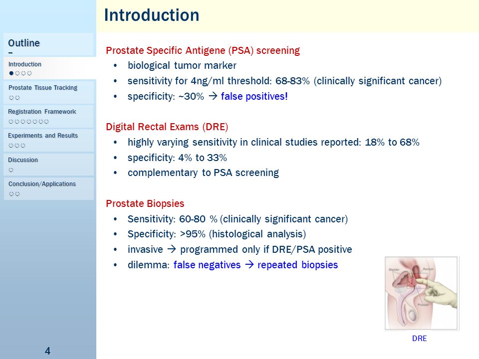Click bullet Sensitivity: 60-80 %
This screenshot has width=479, height=359.
(x=238, y=219)
